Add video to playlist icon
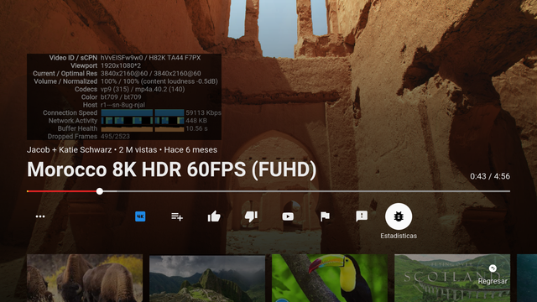Viewport: 537px width, 302px height. 177,216
